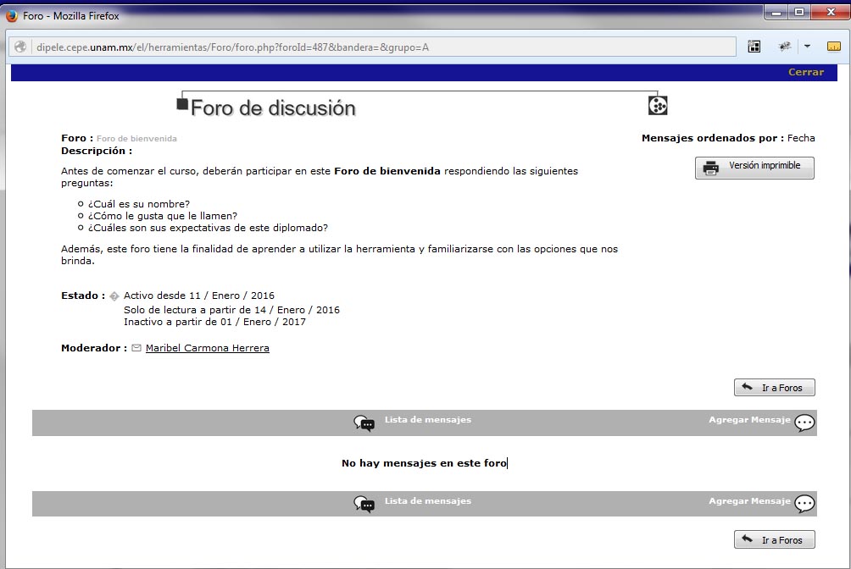The width and height of the screenshot is (851, 569).
Task: Open the Firebug dropdown arrow
Action: 807,47
